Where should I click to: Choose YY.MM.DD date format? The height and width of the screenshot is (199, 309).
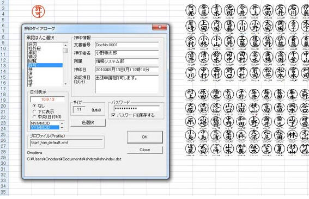pyautogui.click(x=45, y=127)
